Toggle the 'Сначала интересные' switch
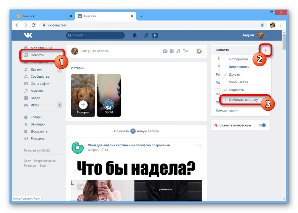Image resolution: width=298 pixels, height=213 pixels. pos(262,125)
